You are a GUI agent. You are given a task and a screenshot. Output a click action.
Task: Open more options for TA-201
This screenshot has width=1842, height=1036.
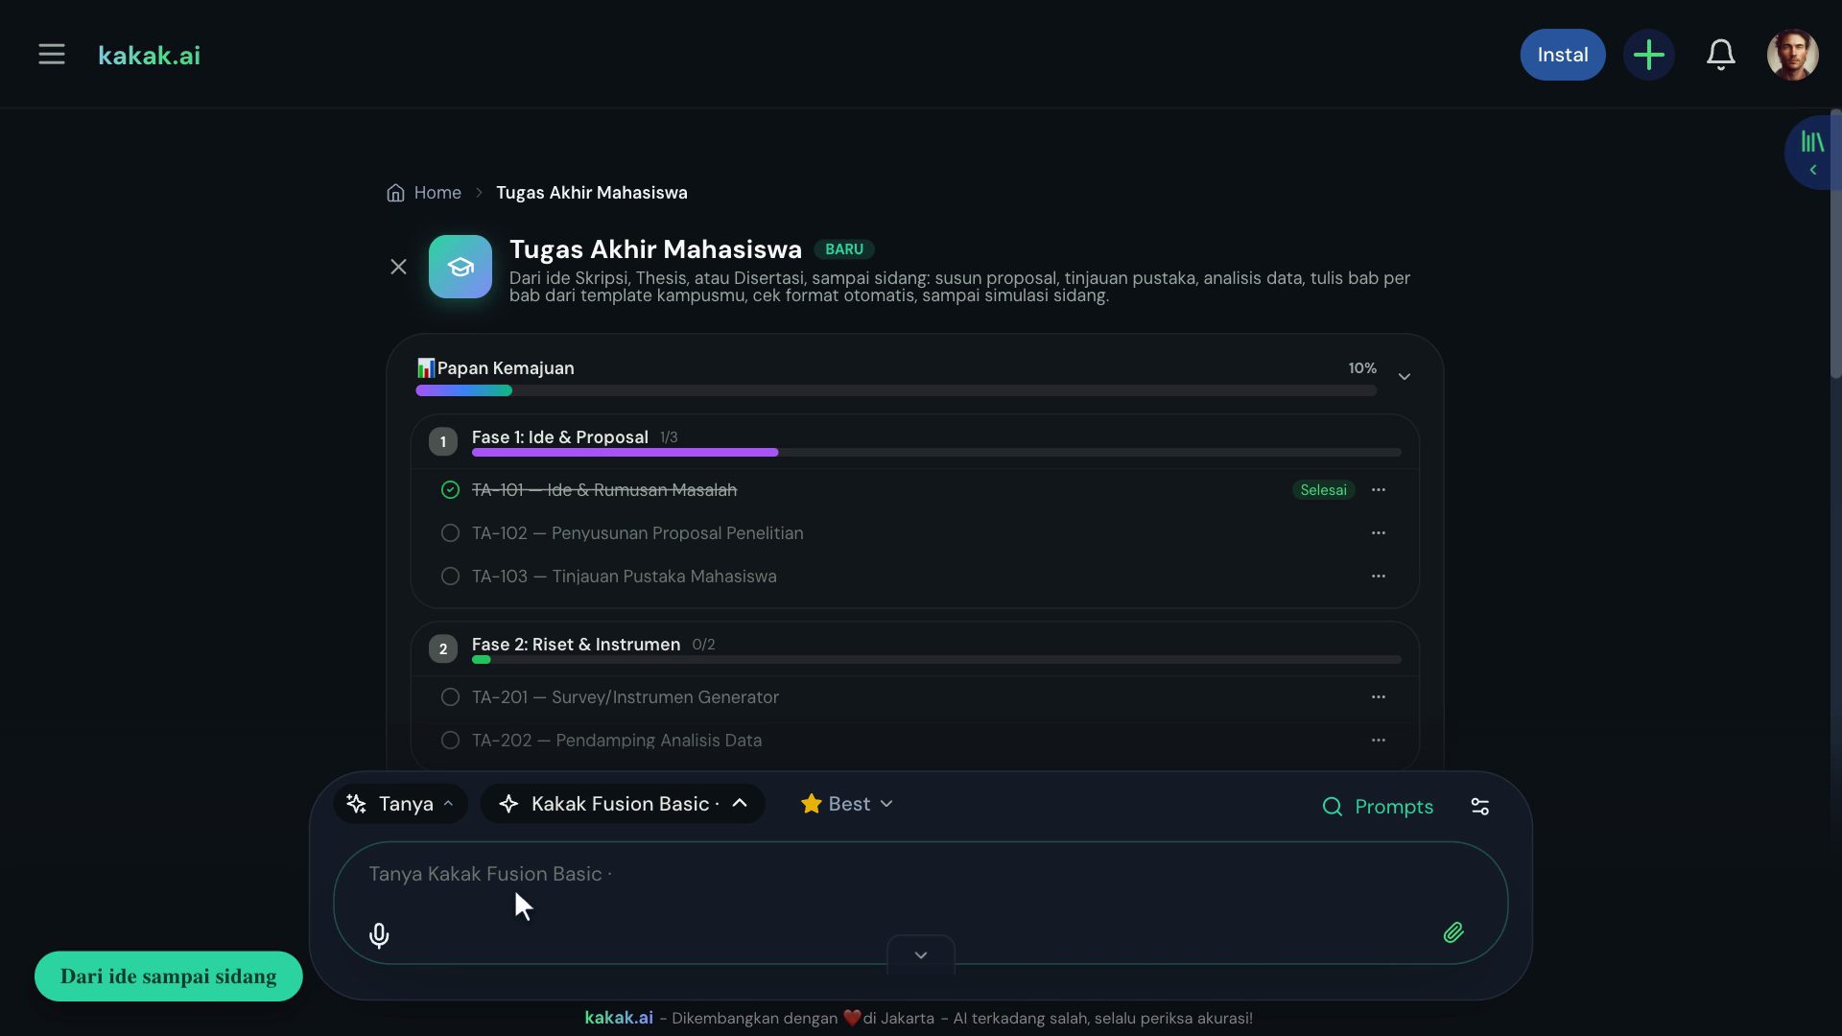tap(1379, 697)
